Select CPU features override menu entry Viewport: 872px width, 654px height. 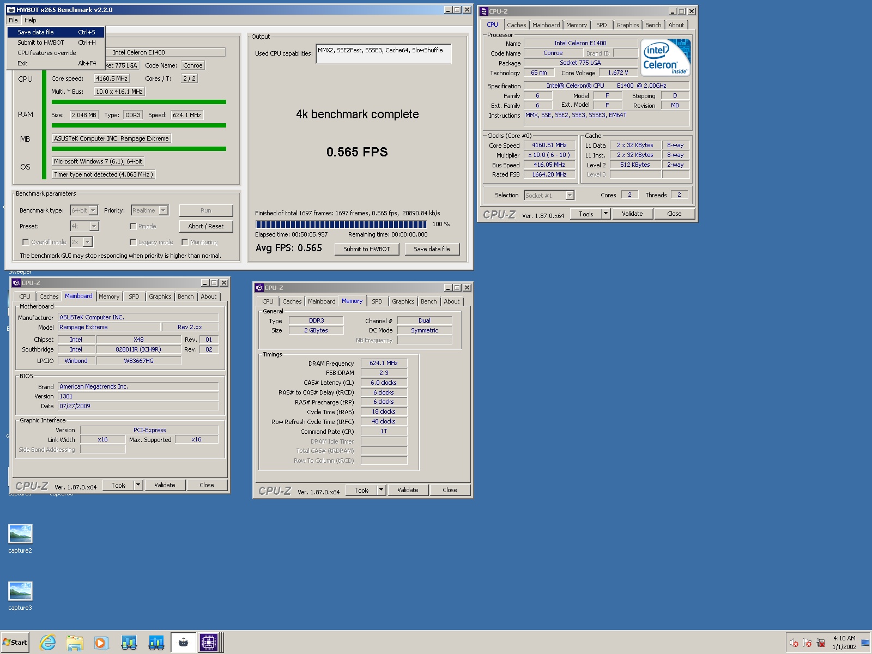pos(56,53)
